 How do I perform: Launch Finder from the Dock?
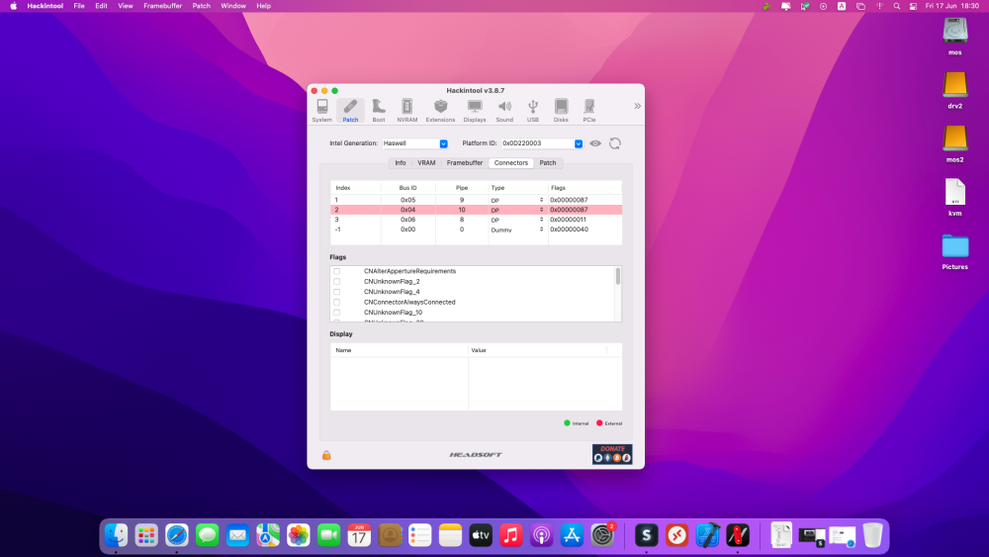point(116,535)
